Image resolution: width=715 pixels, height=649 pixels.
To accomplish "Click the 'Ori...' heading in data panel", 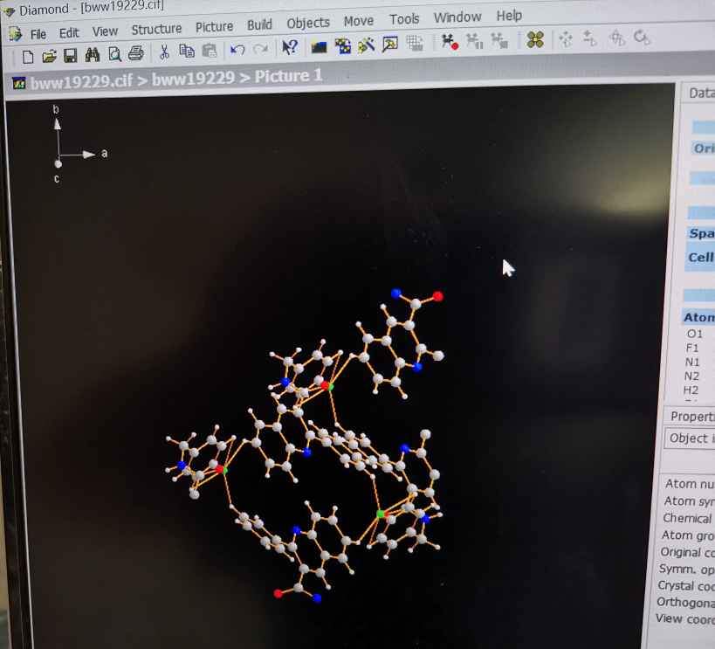I will [704, 148].
